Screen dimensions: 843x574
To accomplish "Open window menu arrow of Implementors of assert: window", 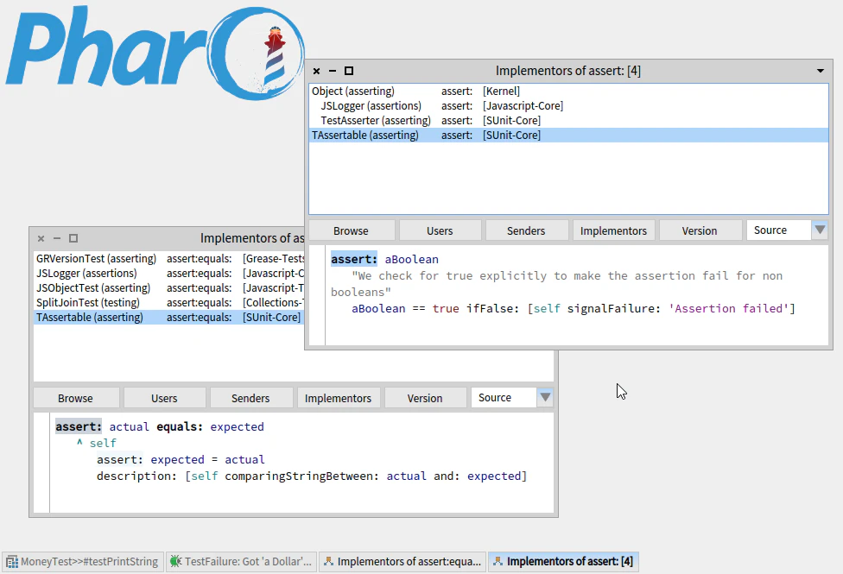I will (821, 71).
